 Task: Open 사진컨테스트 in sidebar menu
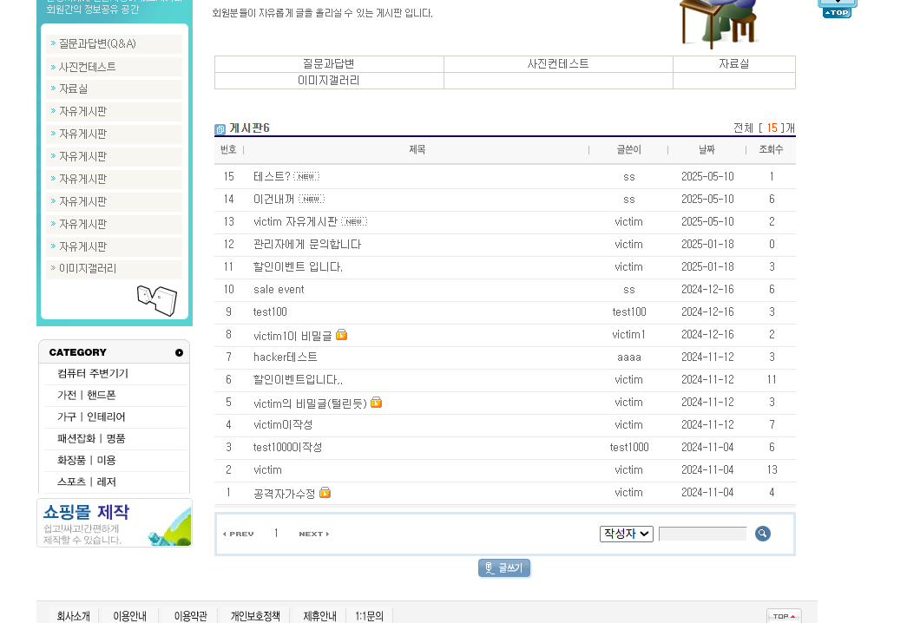pyautogui.click(x=88, y=67)
